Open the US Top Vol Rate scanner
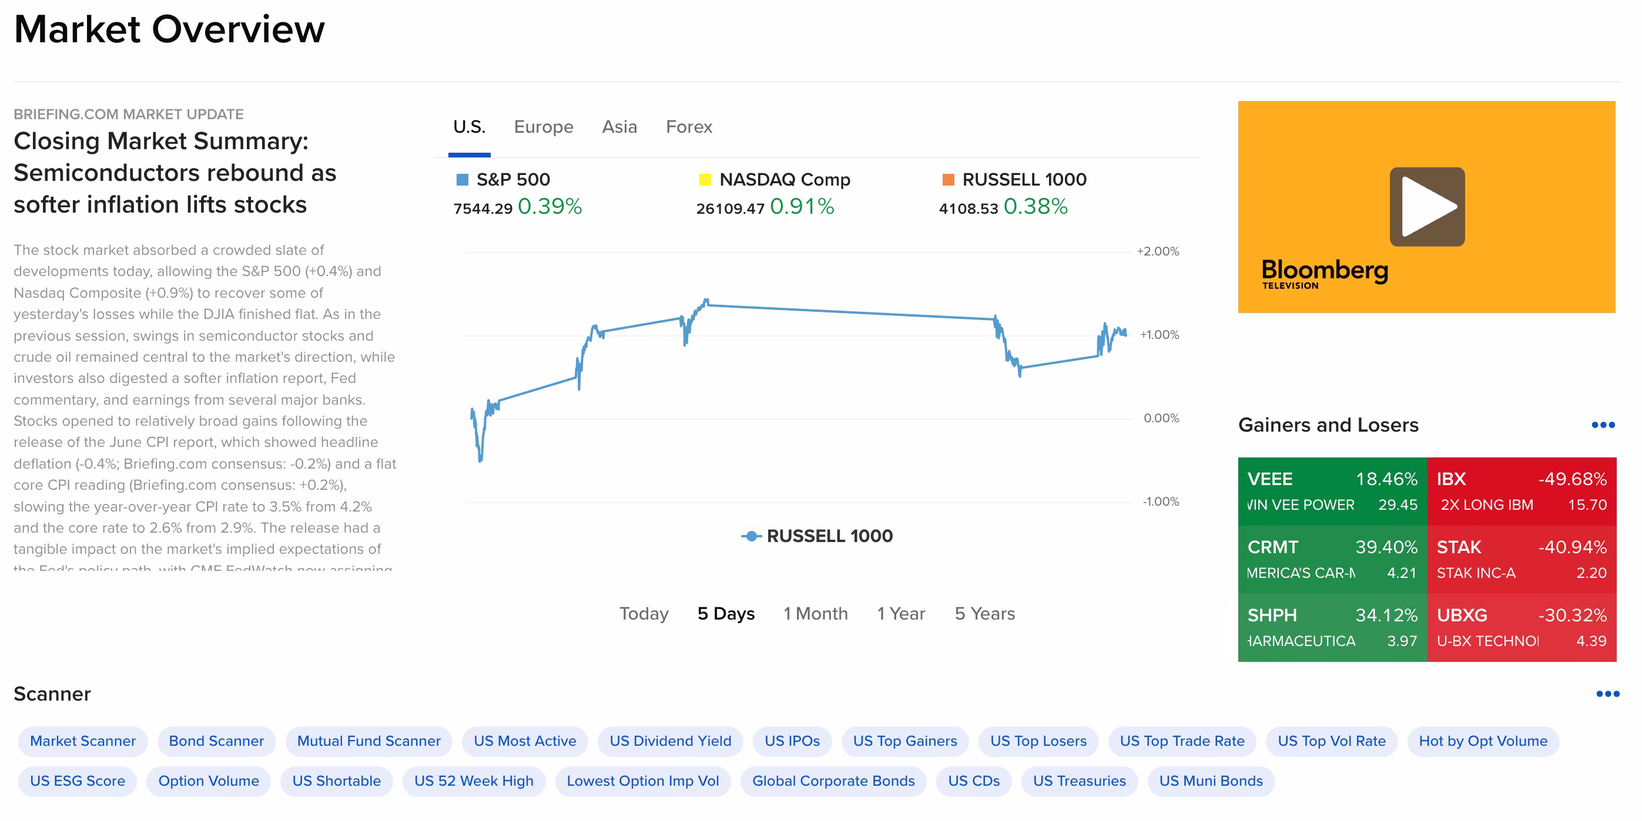The image size is (1642, 821). 1332,741
